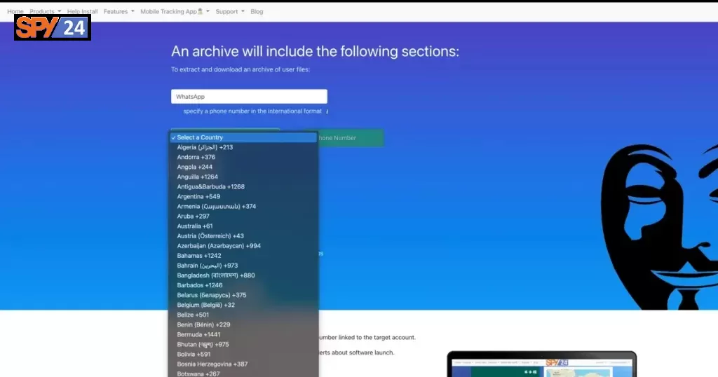Select Bosnia Herzegovina +387 in country list
Screen dimensions: 718x377
pyautogui.click(x=243, y=364)
